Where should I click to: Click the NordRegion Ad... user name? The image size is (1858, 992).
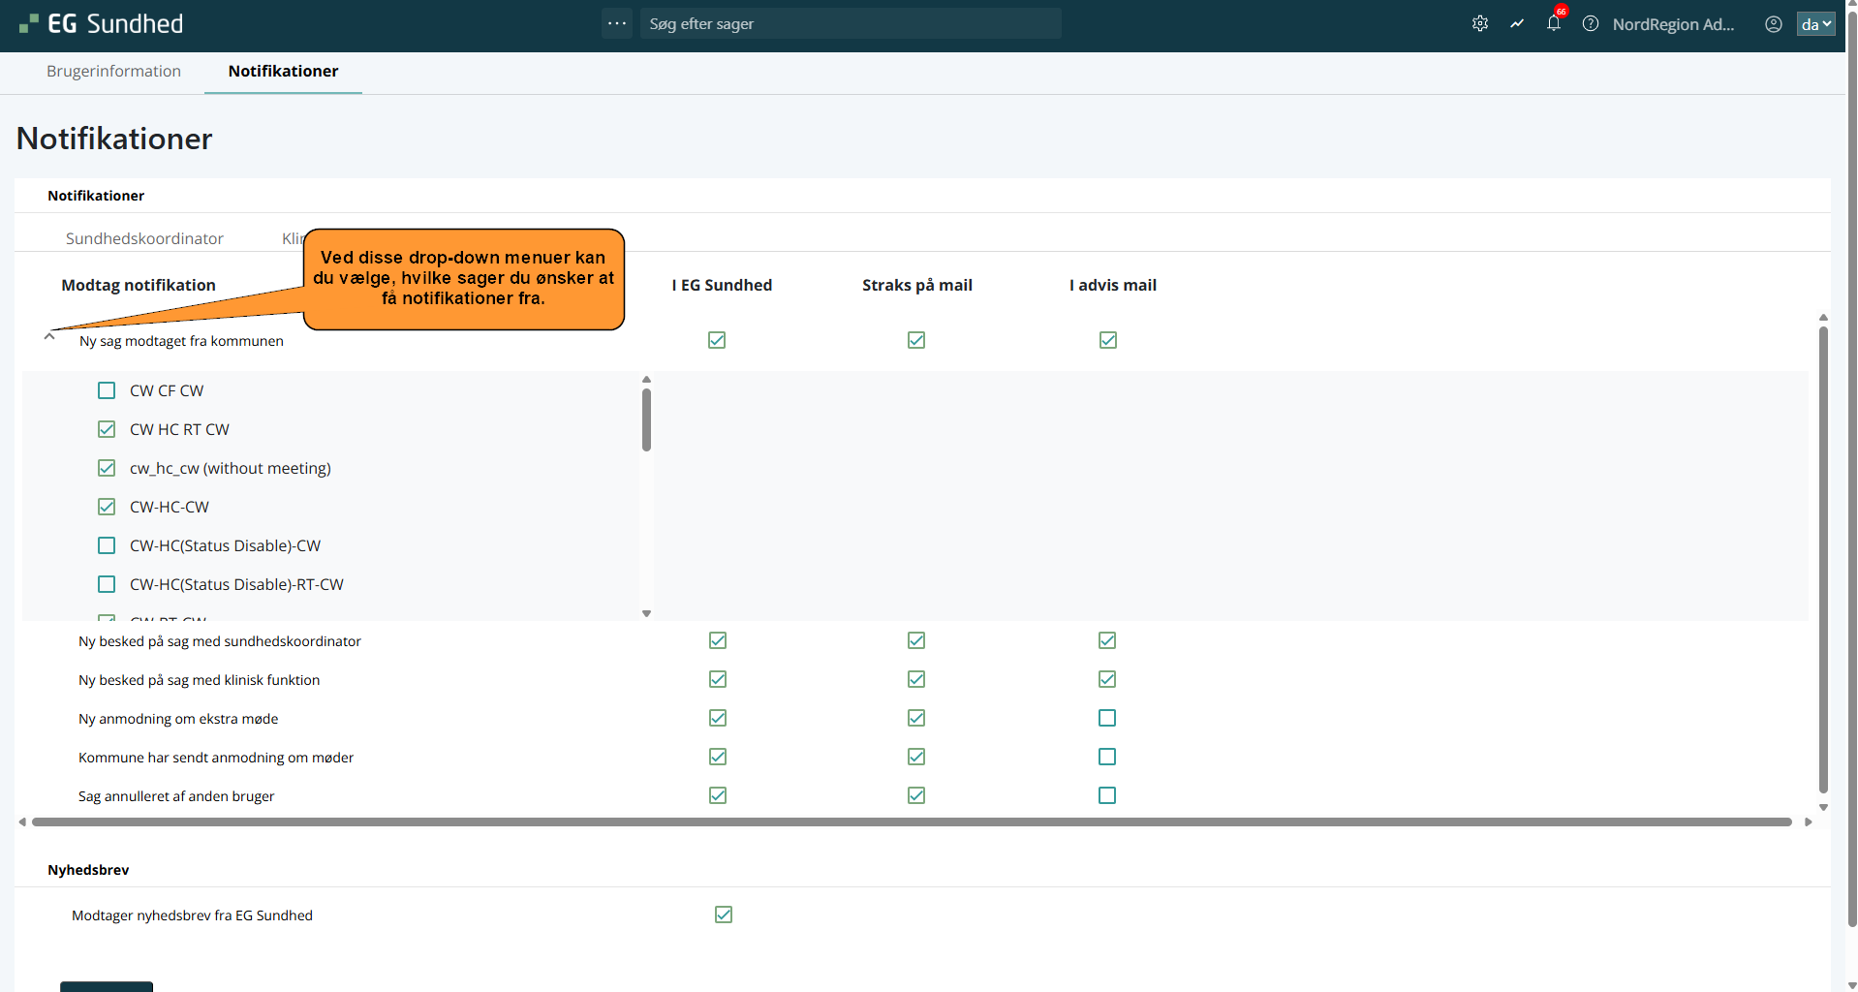pyautogui.click(x=1673, y=24)
